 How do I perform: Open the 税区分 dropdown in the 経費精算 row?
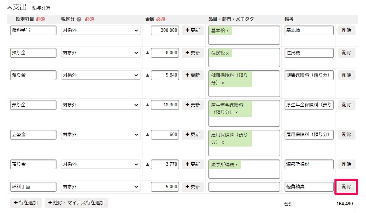[101, 187]
